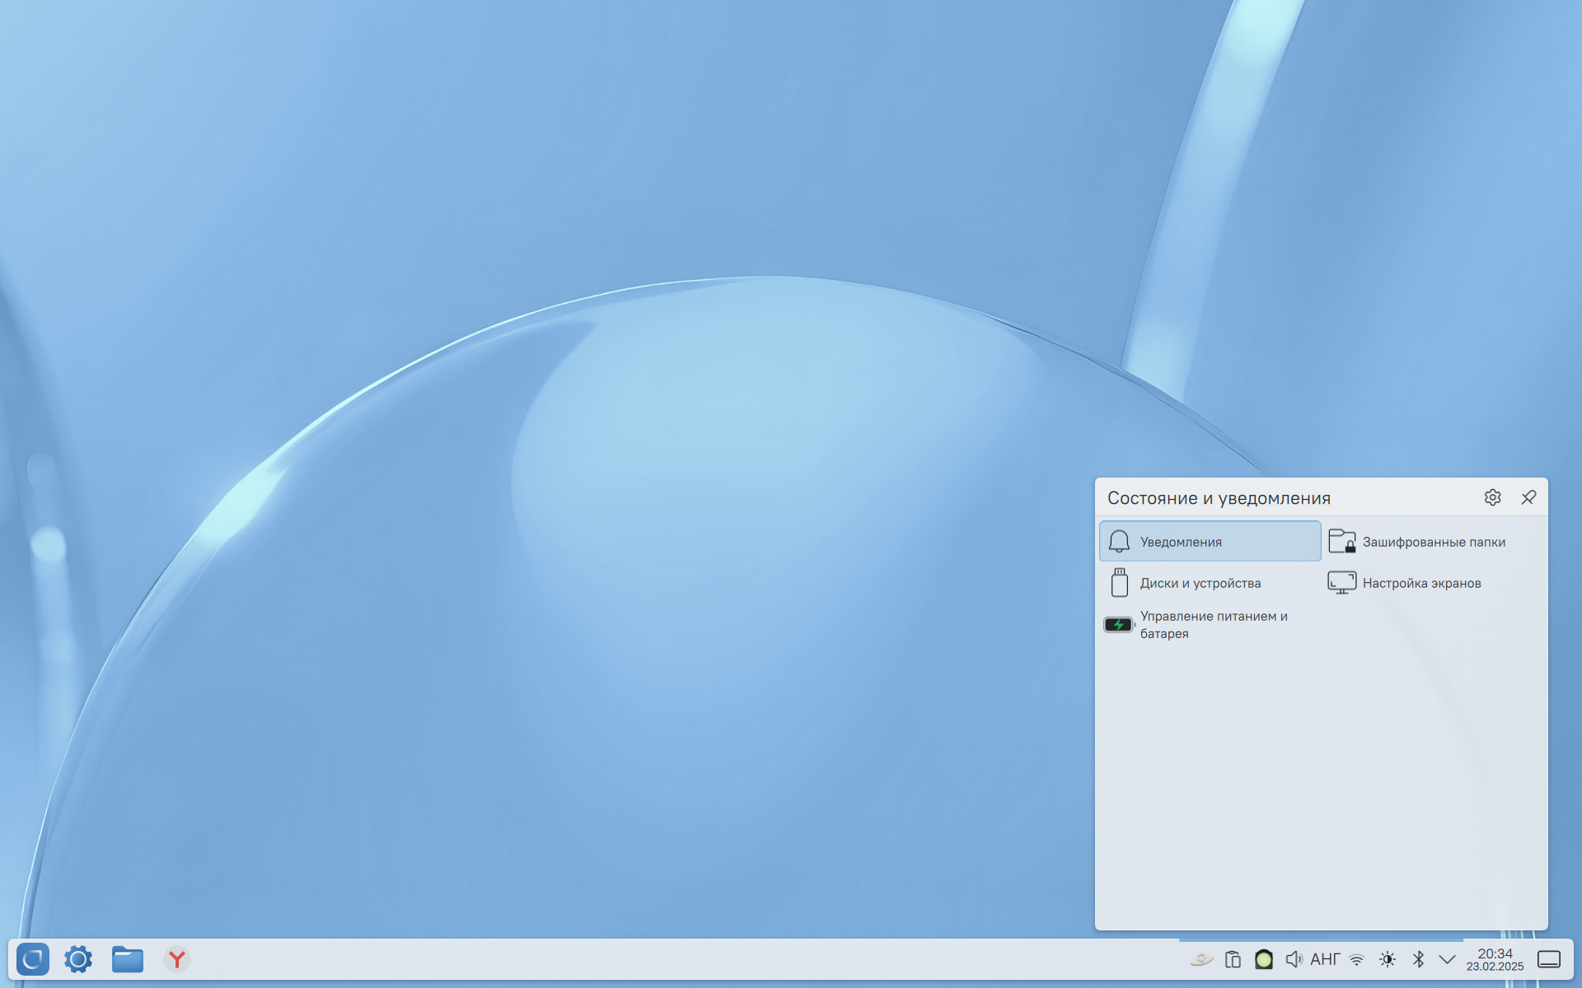The width and height of the screenshot is (1582, 988).
Task: Open the system tray settings gear
Action: pos(1492,497)
